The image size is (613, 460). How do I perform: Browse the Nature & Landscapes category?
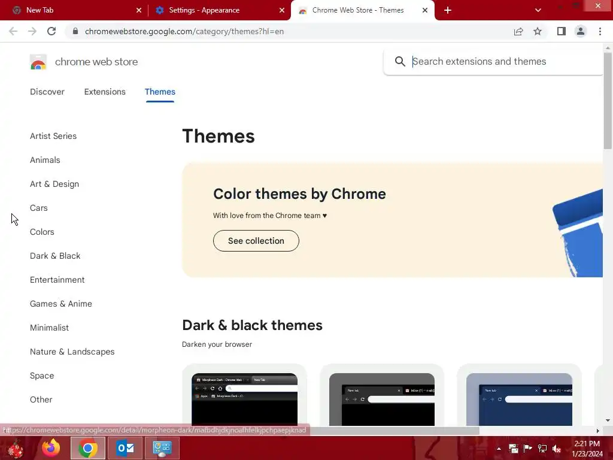pos(72,352)
